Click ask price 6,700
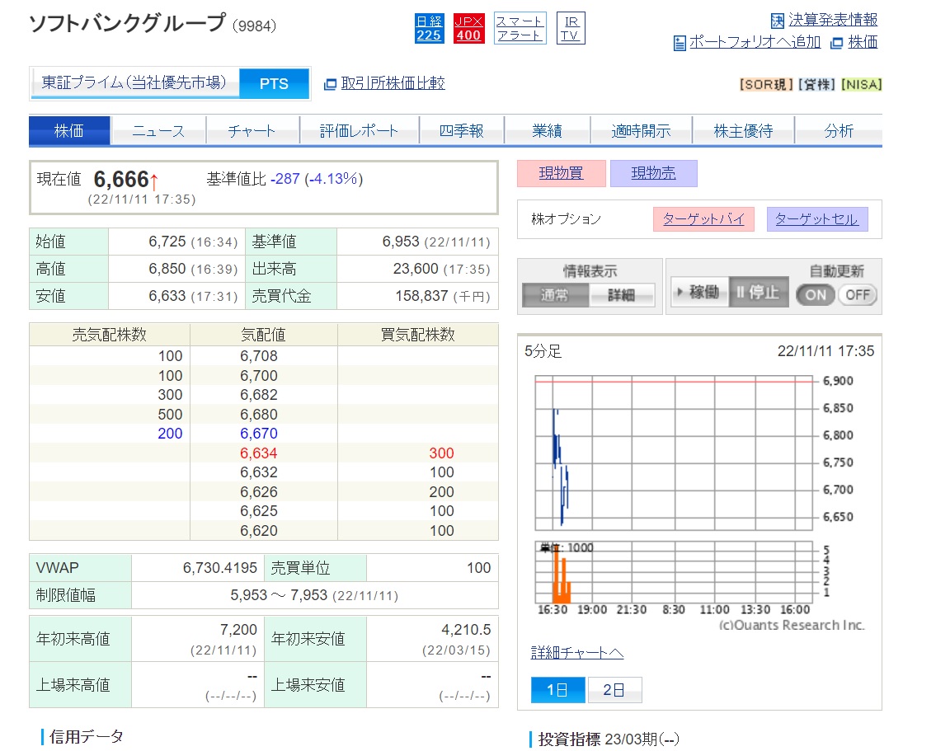This screenshot has height=751, width=950. [259, 376]
